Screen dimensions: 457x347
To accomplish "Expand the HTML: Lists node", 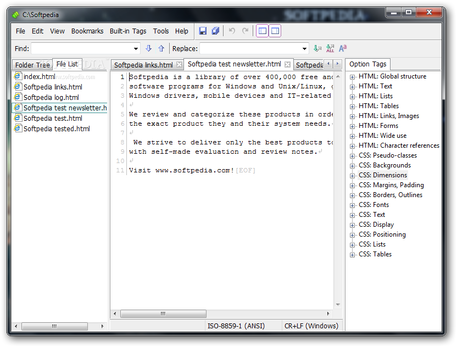I will point(353,97).
